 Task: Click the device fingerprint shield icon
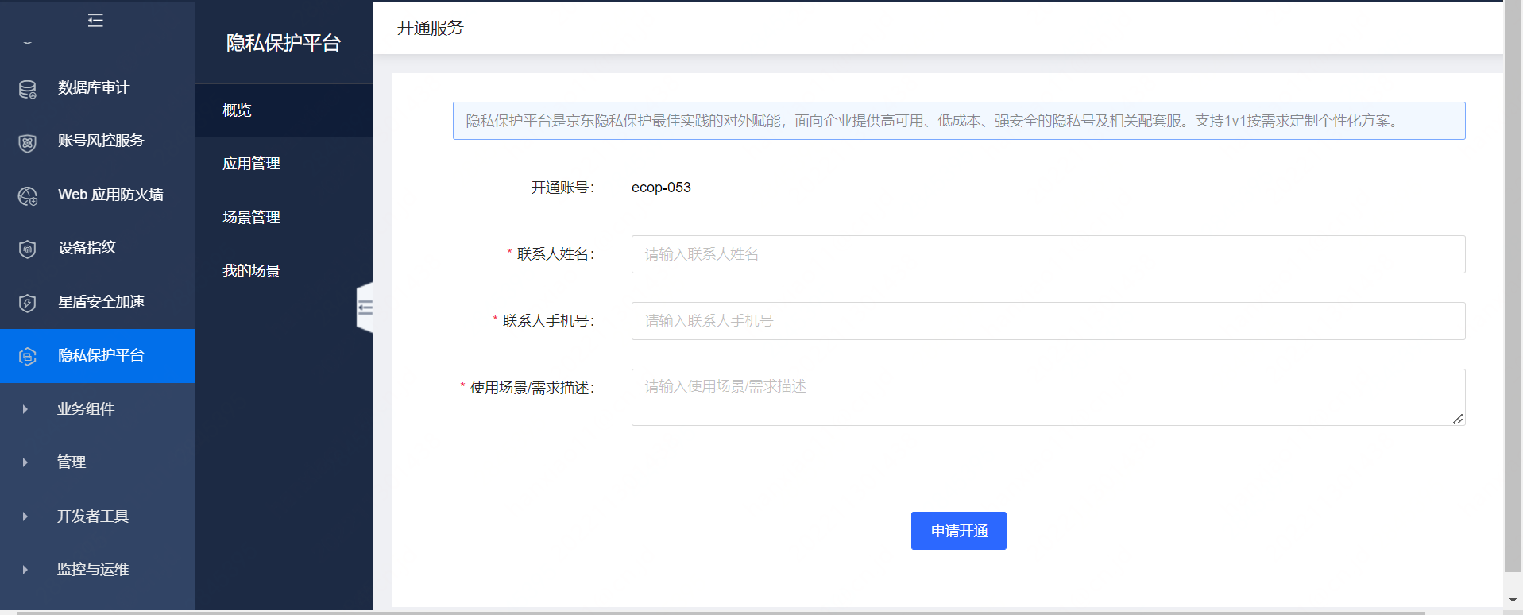[x=28, y=249]
